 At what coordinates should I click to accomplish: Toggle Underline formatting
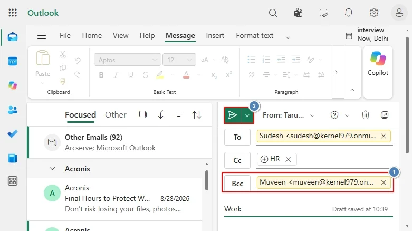click(131, 75)
